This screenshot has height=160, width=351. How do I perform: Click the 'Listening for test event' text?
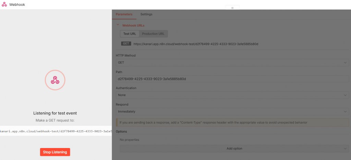55,113
